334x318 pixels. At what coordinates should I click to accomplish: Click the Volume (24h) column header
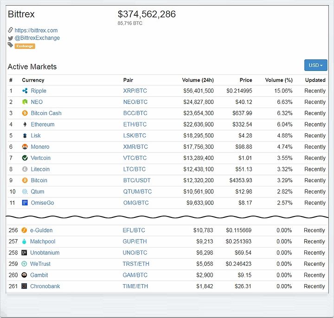198,80
